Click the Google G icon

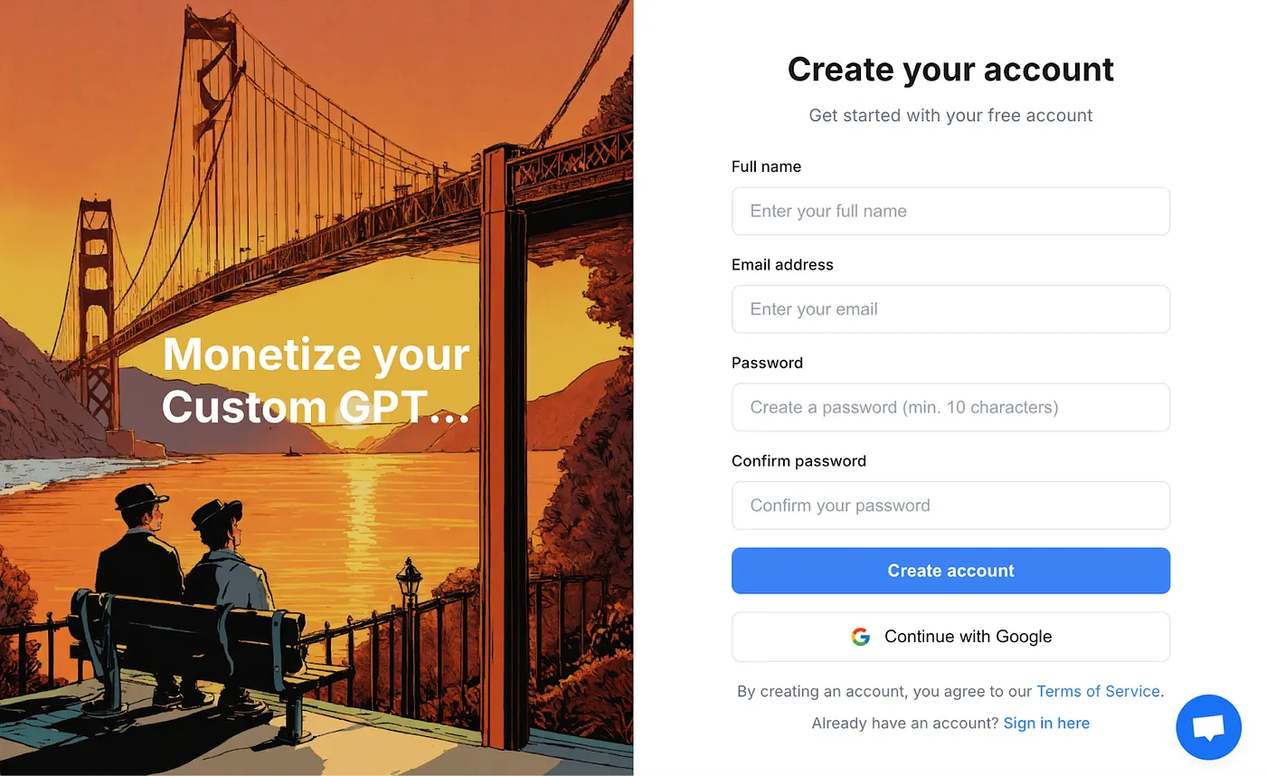click(860, 637)
